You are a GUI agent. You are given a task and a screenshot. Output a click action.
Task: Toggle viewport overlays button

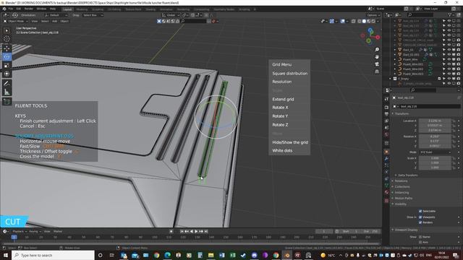342,21
